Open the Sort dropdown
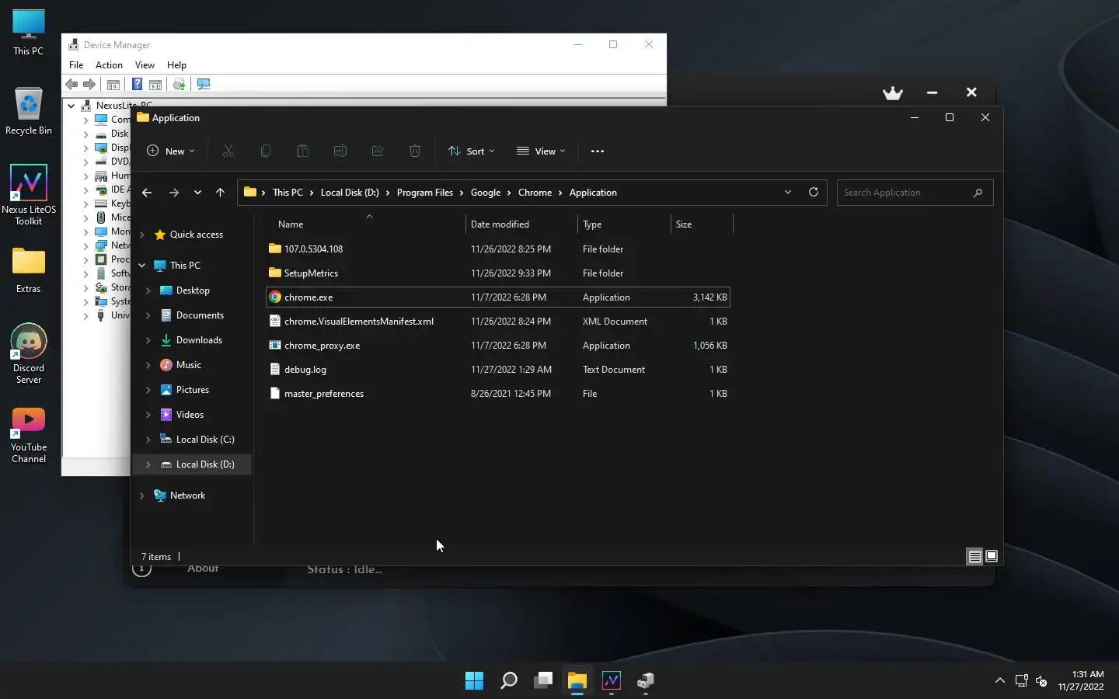 472,151
